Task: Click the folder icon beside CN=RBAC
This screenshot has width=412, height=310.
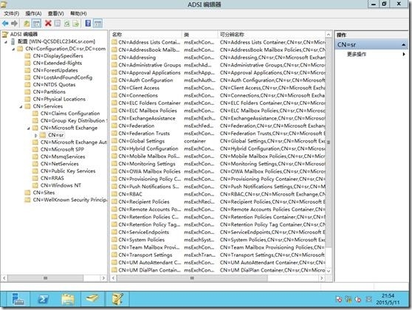Action: (114, 194)
